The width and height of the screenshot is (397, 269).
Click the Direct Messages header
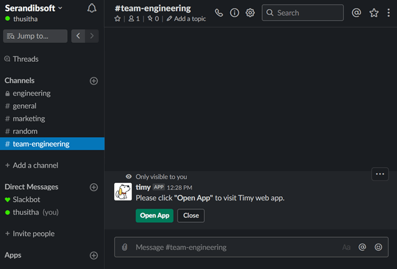coord(31,187)
